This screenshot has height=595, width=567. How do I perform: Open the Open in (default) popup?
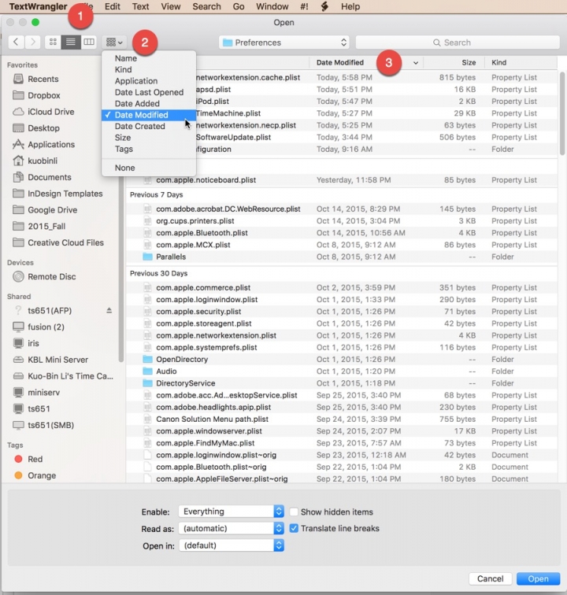232,545
